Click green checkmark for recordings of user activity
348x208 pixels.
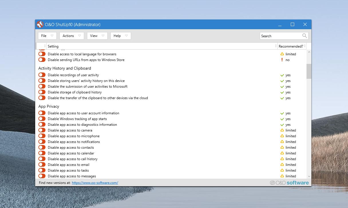click(282, 75)
